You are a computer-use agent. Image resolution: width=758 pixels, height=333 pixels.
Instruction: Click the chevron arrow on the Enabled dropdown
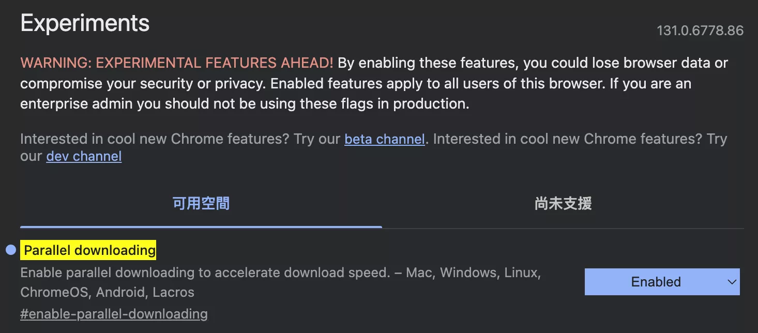pyautogui.click(x=732, y=282)
